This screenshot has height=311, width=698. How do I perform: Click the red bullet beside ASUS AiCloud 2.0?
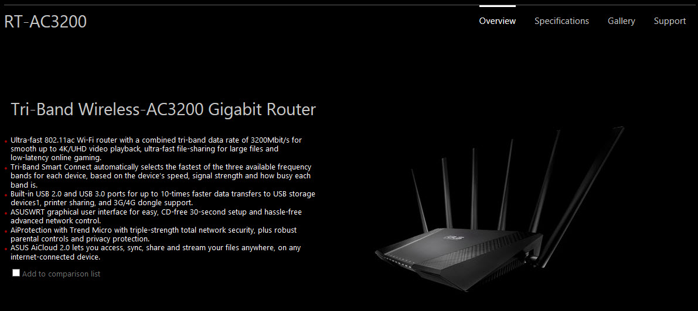point(6,249)
